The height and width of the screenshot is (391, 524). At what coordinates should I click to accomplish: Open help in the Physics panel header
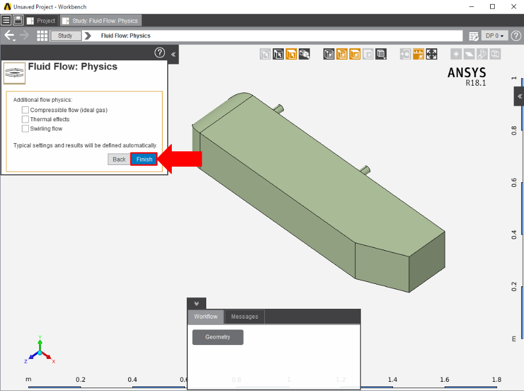click(x=159, y=52)
